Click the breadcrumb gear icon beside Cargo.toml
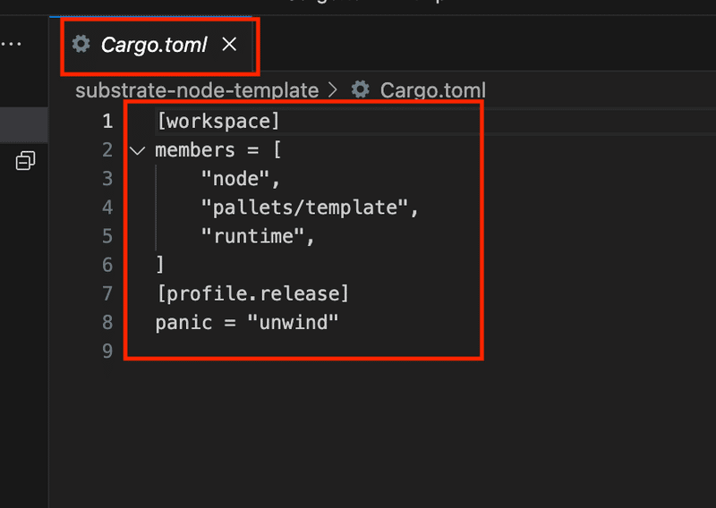 [361, 89]
